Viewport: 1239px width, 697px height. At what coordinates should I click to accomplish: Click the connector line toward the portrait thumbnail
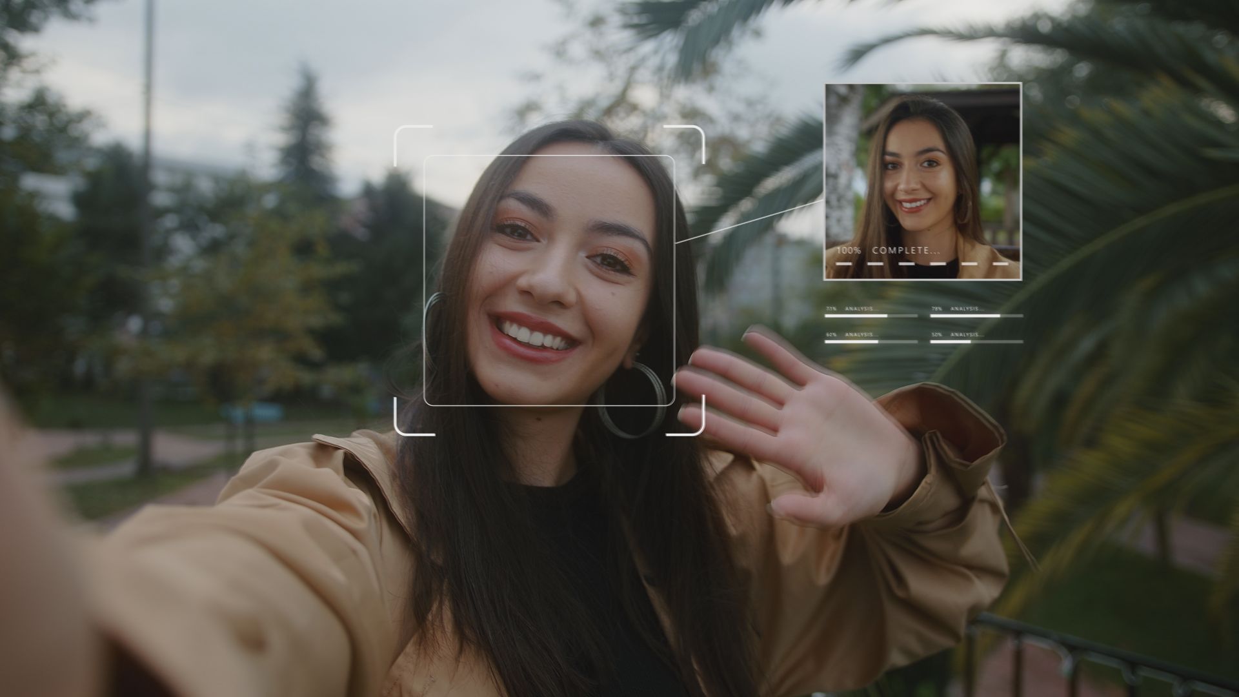point(749,223)
